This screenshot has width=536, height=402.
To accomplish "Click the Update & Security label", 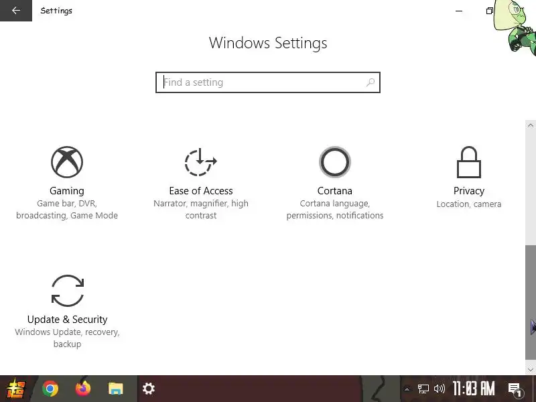I will 68,320.
